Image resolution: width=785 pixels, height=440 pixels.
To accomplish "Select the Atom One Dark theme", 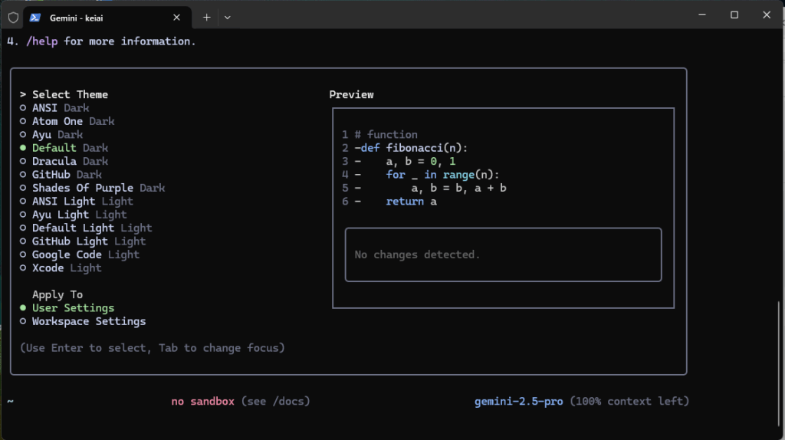I will [67, 122].
